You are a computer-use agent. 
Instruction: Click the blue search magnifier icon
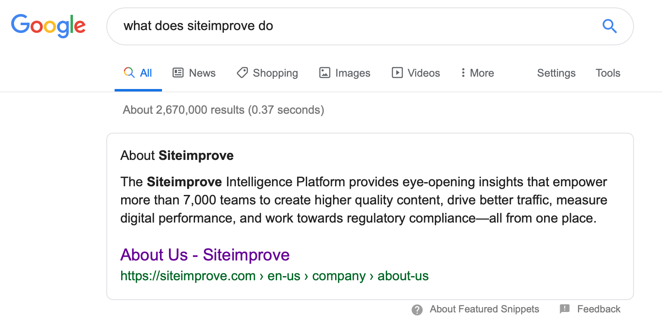pos(609,26)
